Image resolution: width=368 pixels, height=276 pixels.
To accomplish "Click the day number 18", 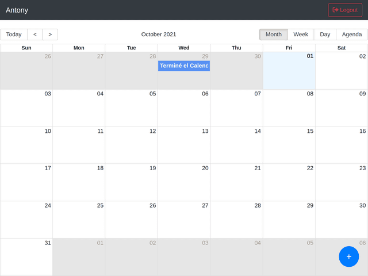I will click(100, 168).
